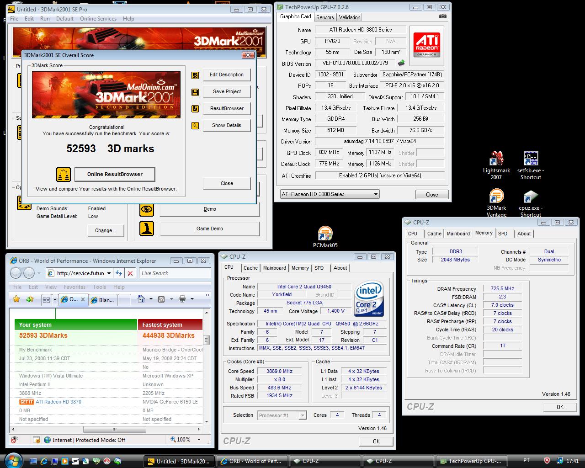Open the Favorites menu in Internet Explorer

[74, 287]
